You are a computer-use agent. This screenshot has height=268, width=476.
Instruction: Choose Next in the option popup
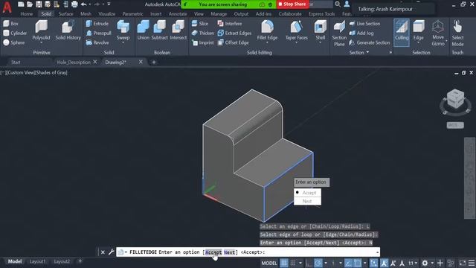click(307, 201)
